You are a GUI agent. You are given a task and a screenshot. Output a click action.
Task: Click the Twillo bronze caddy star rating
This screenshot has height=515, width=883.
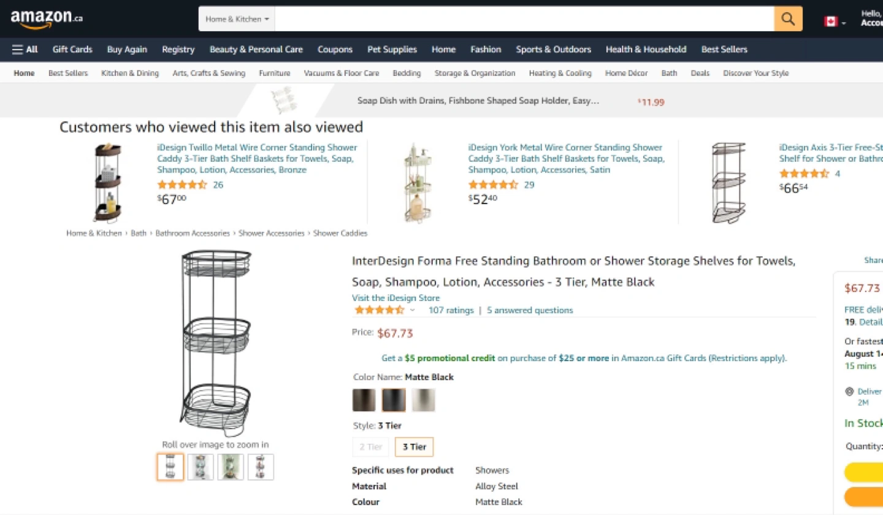coord(182,185)
